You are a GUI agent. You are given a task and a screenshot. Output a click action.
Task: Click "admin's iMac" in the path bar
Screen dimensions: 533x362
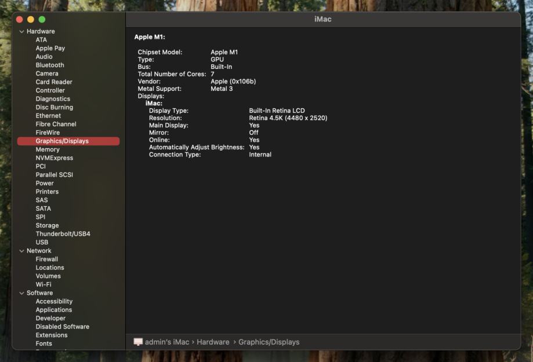tap(167, 342)
